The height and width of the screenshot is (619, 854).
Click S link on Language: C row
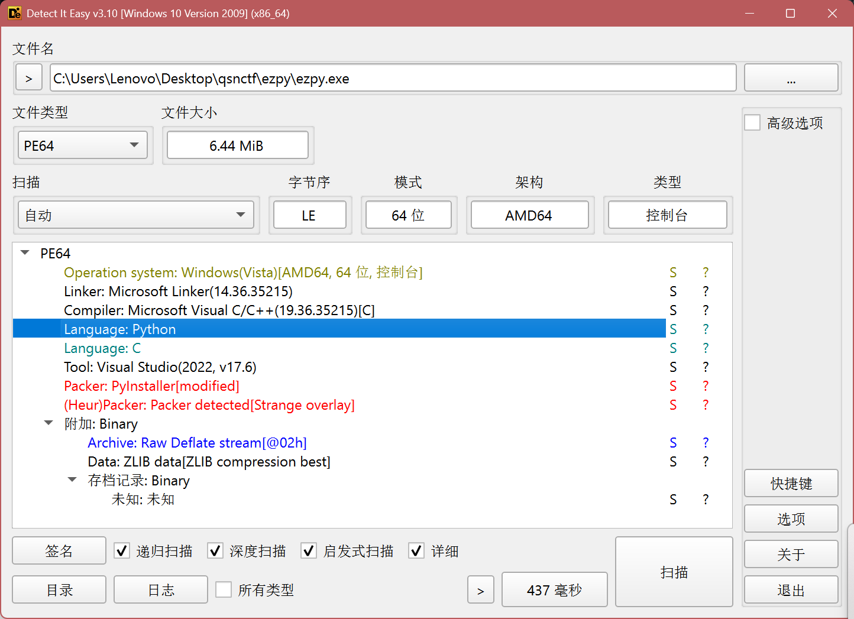[673, 348]
